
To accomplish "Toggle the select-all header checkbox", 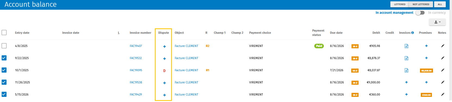I will 4,33.
